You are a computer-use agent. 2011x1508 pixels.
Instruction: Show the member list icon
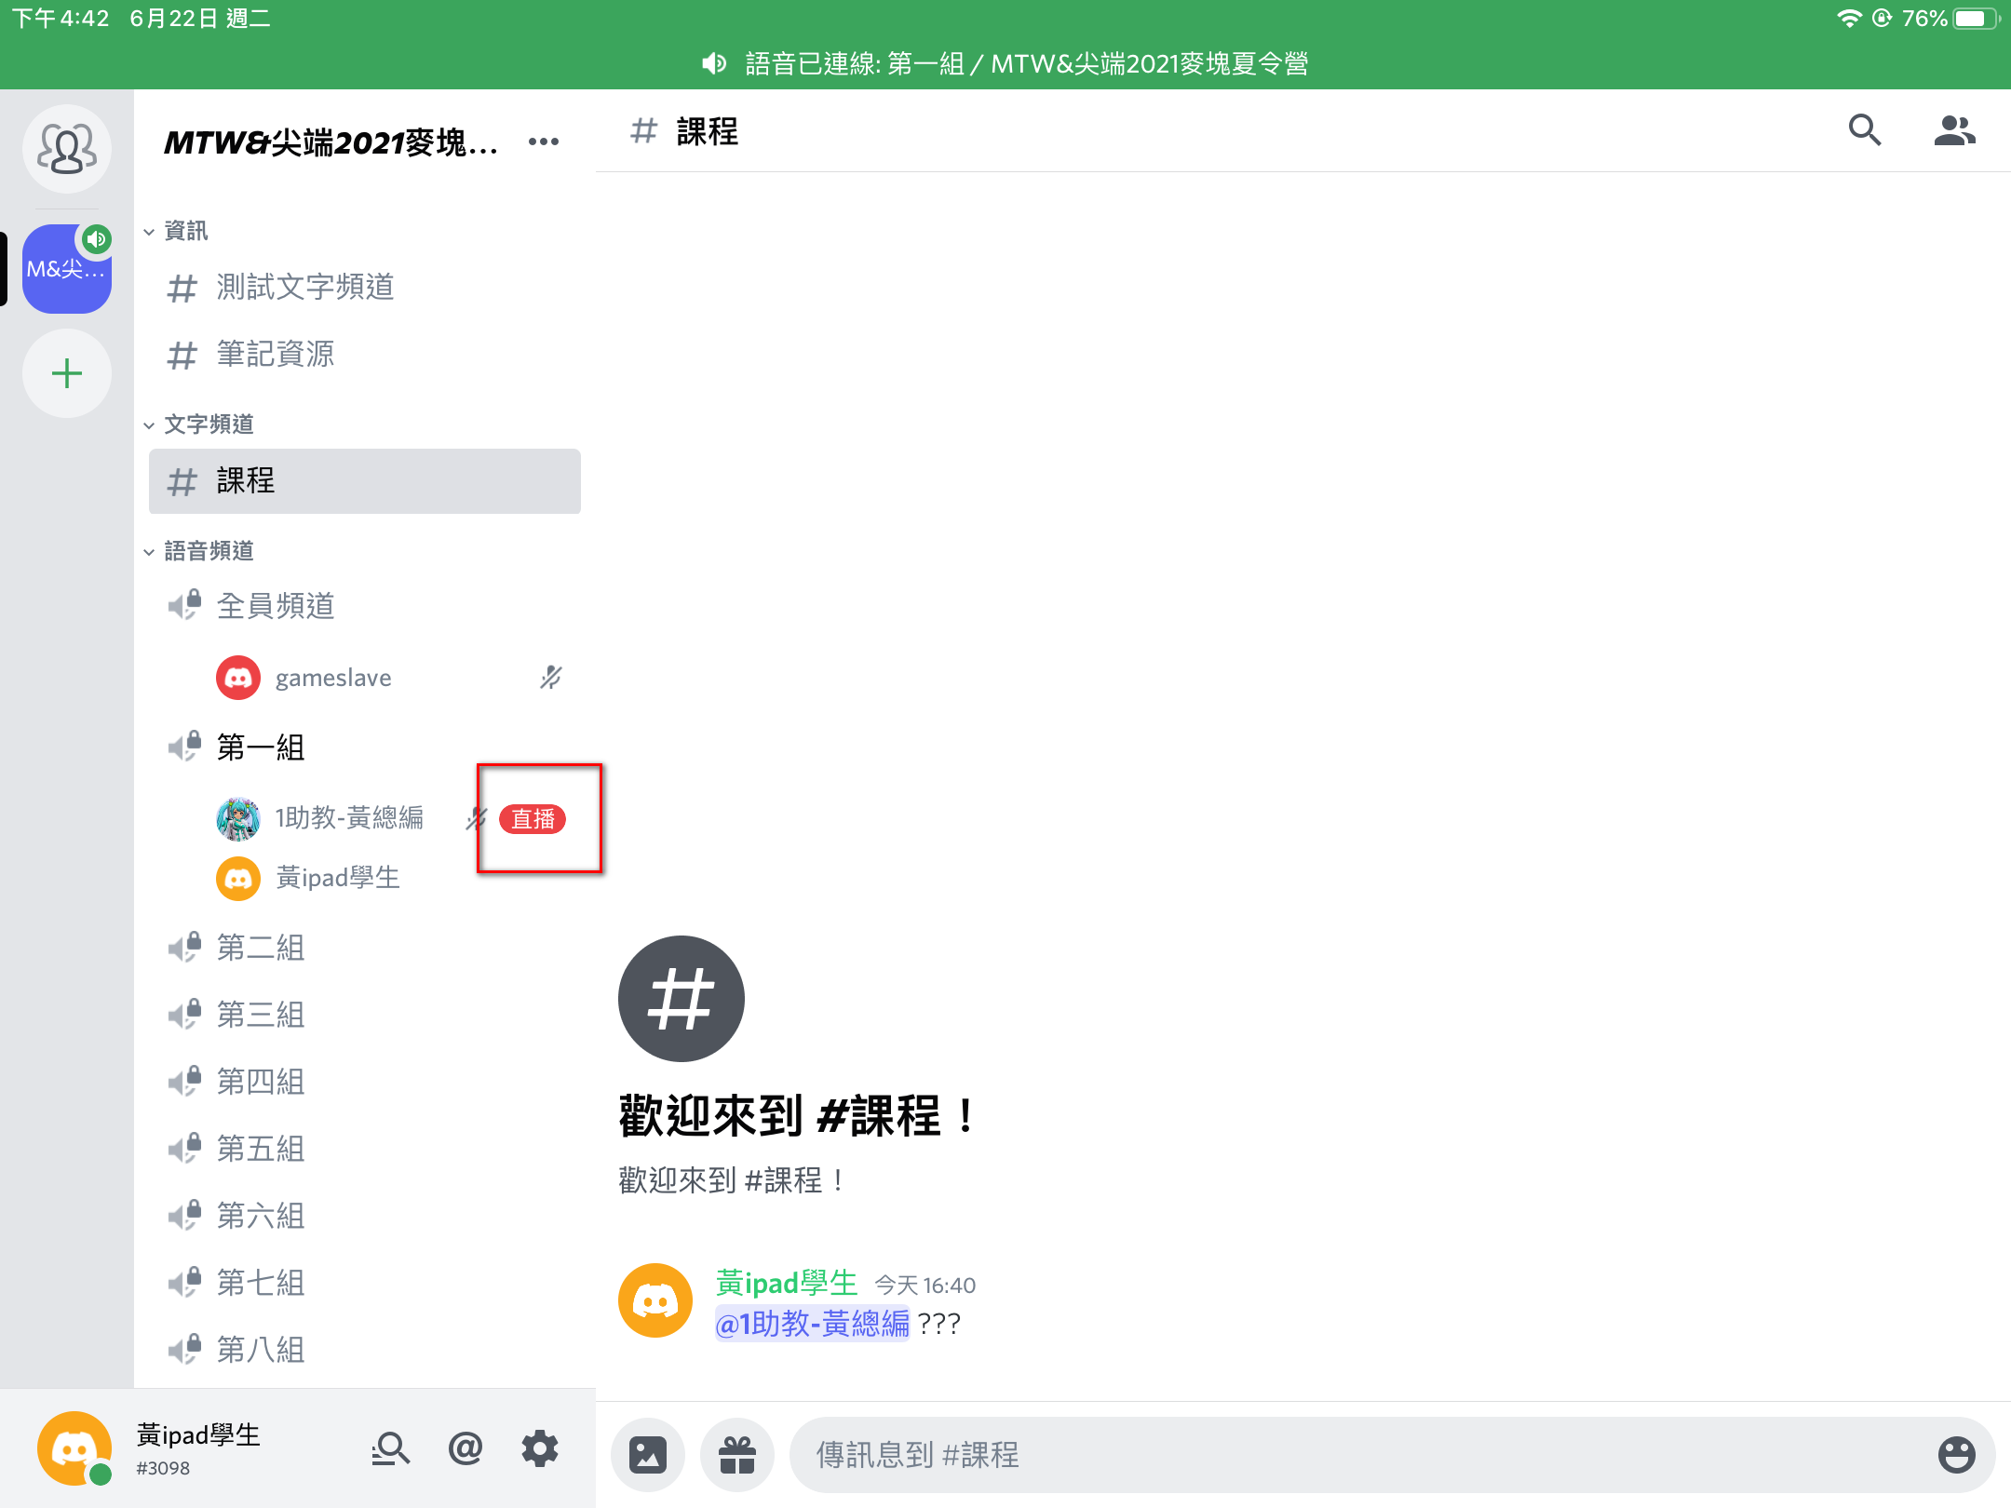point(1953,131)
